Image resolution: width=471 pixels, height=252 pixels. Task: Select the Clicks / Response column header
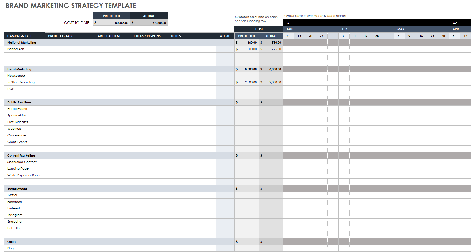pos(148,36)
